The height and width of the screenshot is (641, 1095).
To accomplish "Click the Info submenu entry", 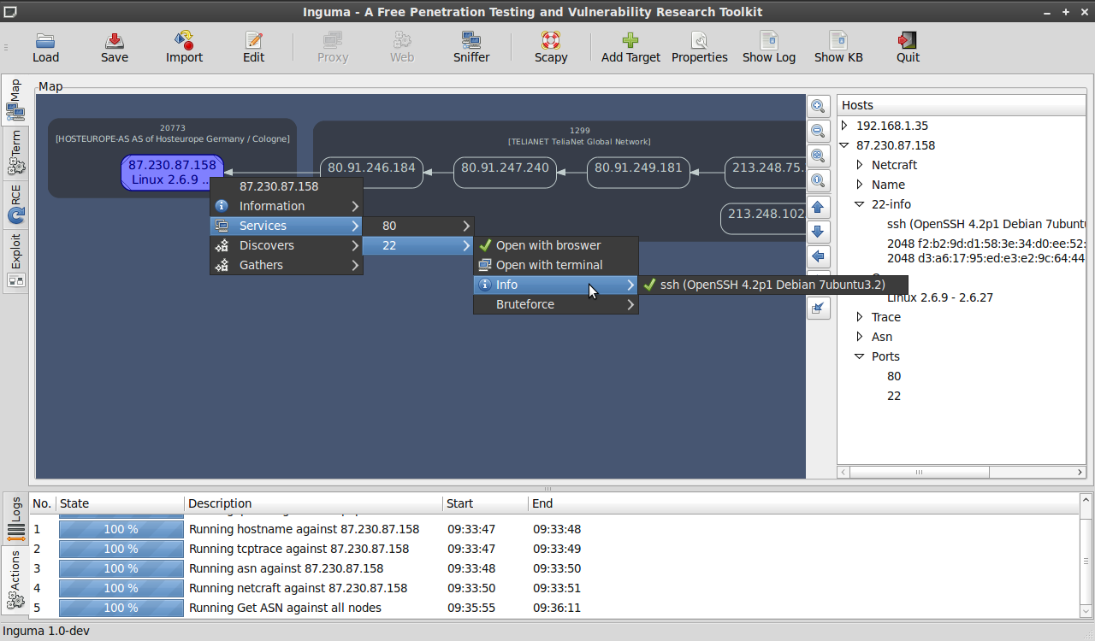I will [x=556, y=285].
